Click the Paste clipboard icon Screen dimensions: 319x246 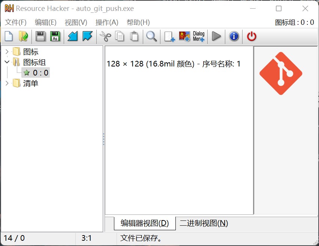tap(134, 36)
